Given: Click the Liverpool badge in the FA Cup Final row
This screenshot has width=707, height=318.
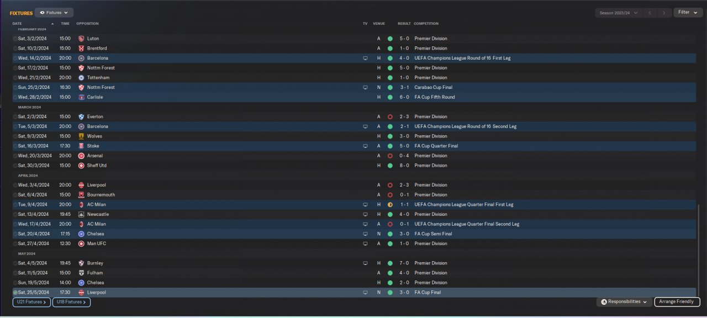Looking at the screenshot, I should tap(81, 293).
